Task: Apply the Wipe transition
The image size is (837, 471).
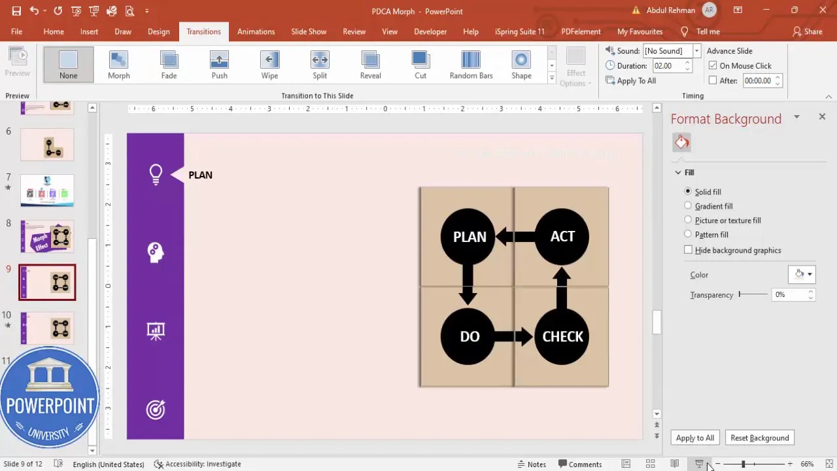Action: coord(269,65)
